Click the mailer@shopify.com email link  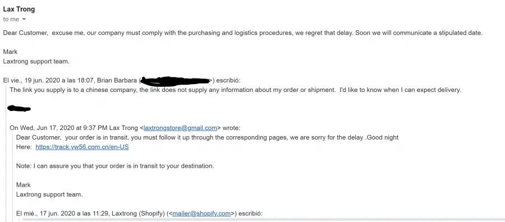tap(201, 214)
